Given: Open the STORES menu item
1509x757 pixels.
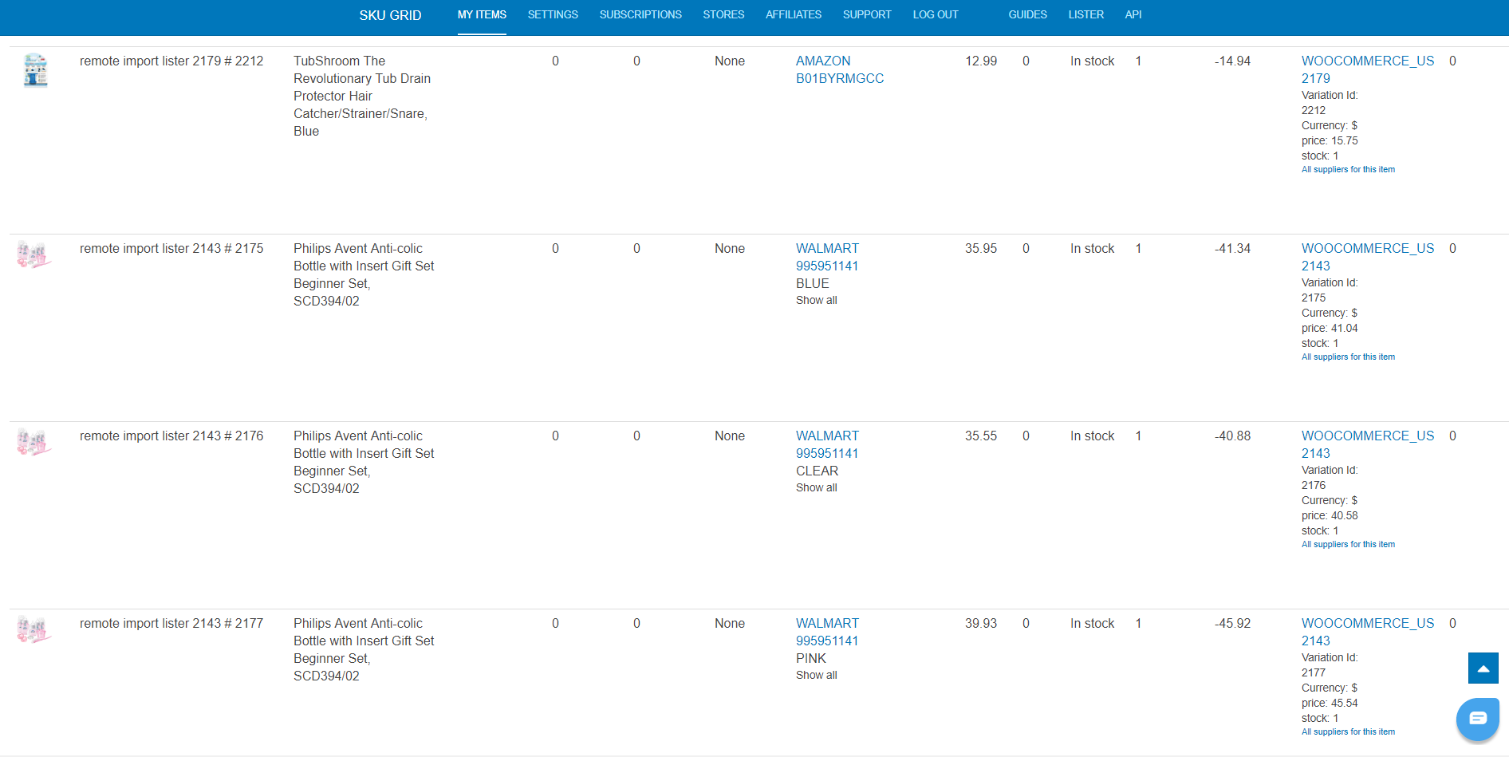Looking at the screenshot, I should [723, 14].
